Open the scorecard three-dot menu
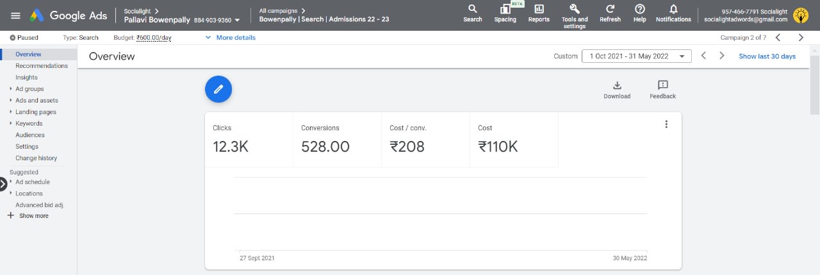The height and width of the screenshot is (275, 820). click(x=666, y=124)
